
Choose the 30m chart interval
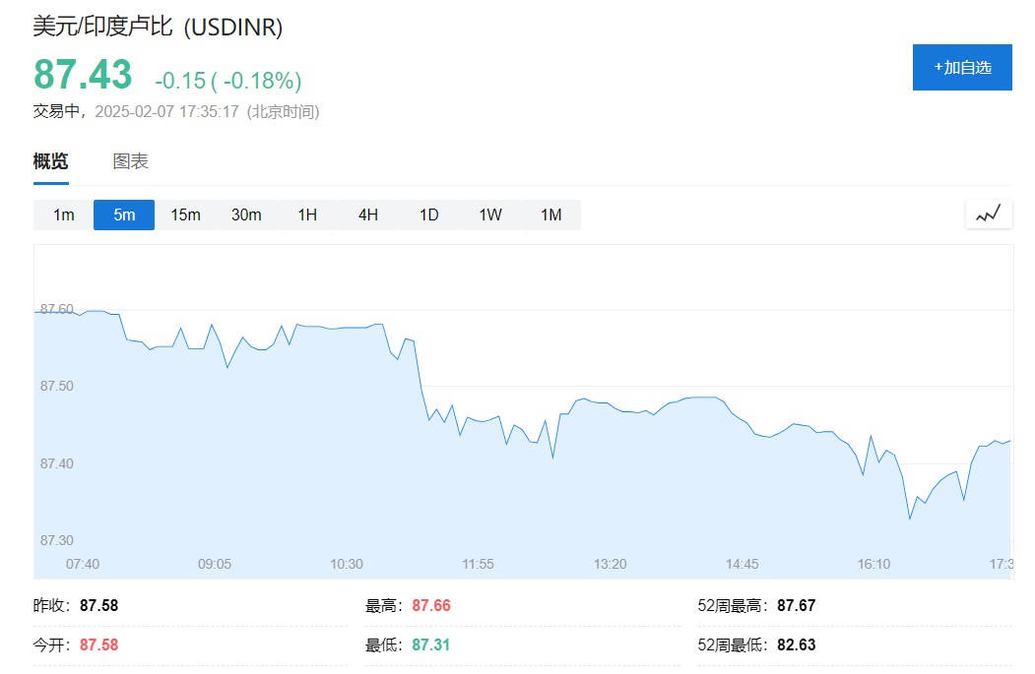pos(246,214)
